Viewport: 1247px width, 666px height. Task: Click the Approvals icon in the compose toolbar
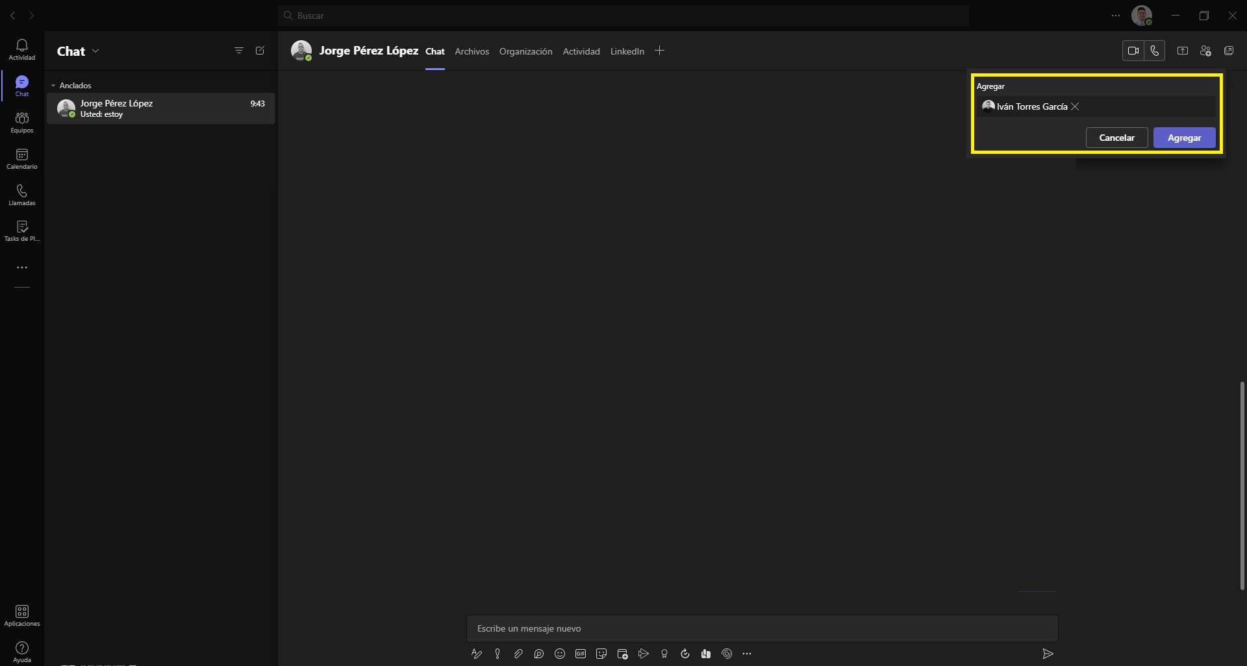coord(685,654)
